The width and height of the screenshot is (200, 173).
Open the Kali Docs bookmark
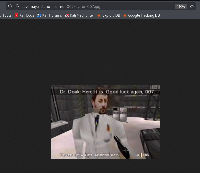pyautogui.click(x=24, y=15)
